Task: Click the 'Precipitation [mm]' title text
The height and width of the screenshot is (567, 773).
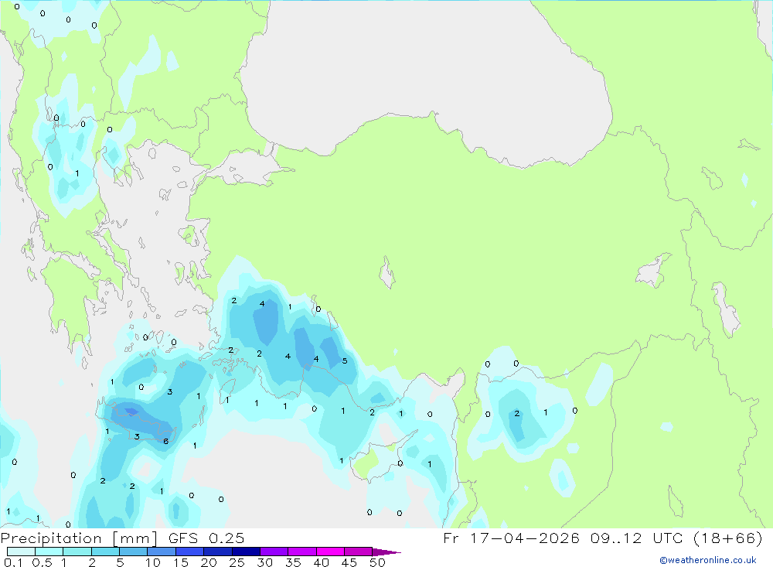Action: click(79, 538)
